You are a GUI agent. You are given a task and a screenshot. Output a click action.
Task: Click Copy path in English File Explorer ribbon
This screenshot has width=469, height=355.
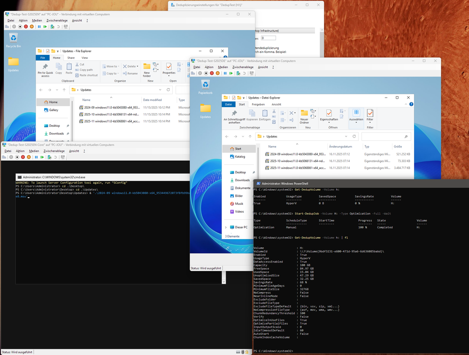(84, 69)
